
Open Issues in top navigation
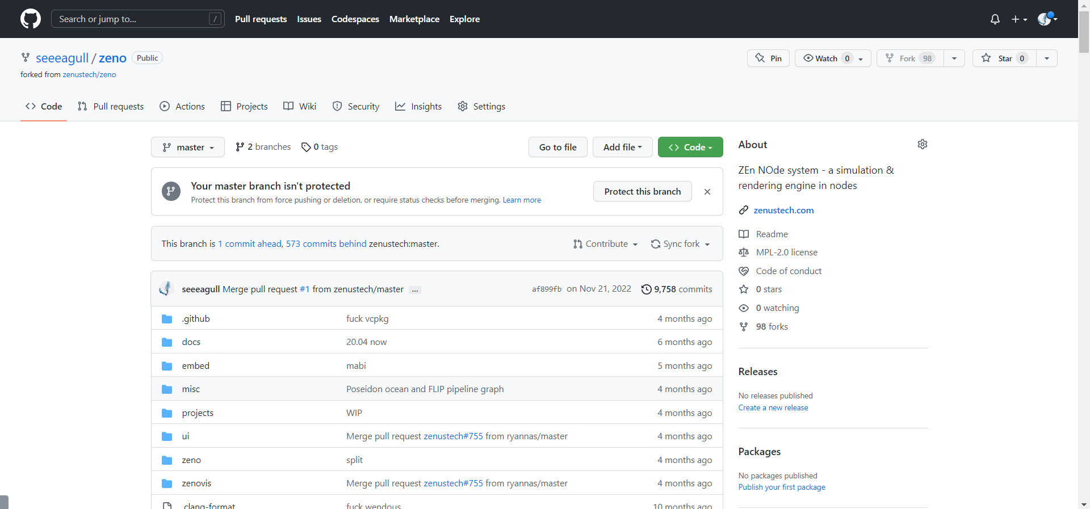309,19
